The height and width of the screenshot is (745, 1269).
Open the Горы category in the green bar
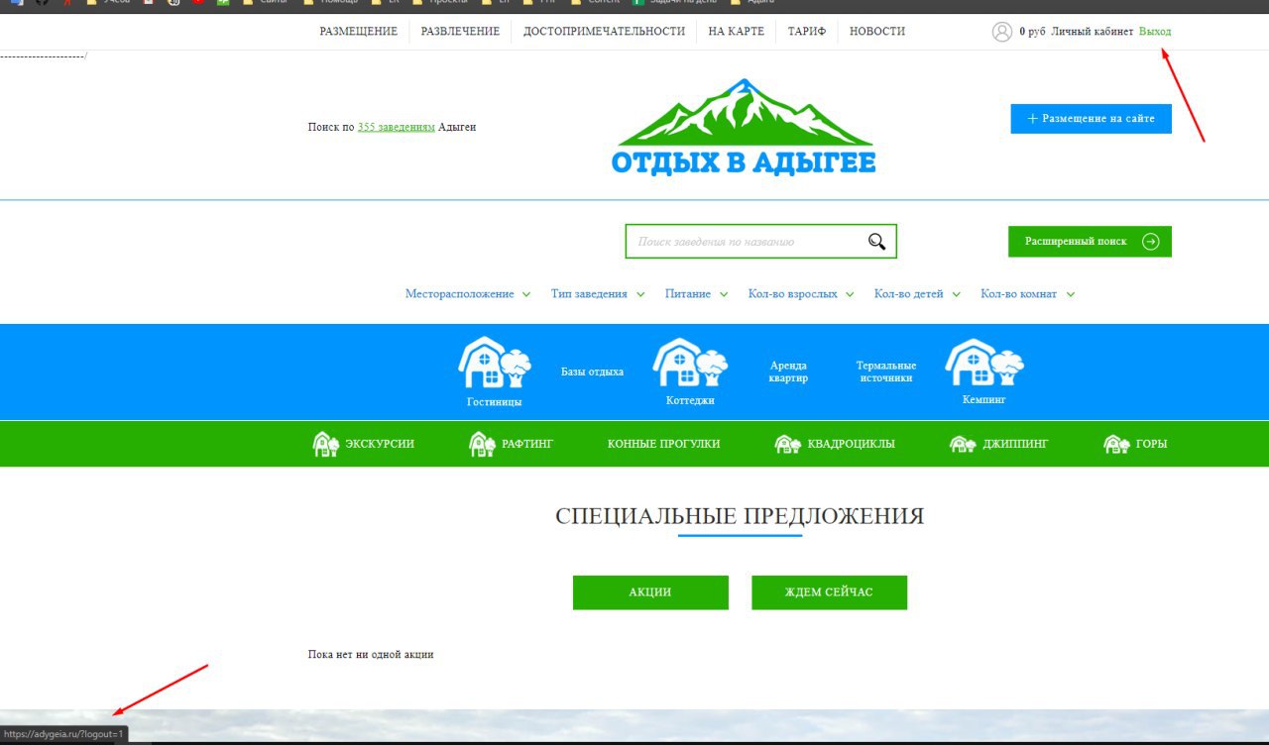click(x=1135, y=444)
